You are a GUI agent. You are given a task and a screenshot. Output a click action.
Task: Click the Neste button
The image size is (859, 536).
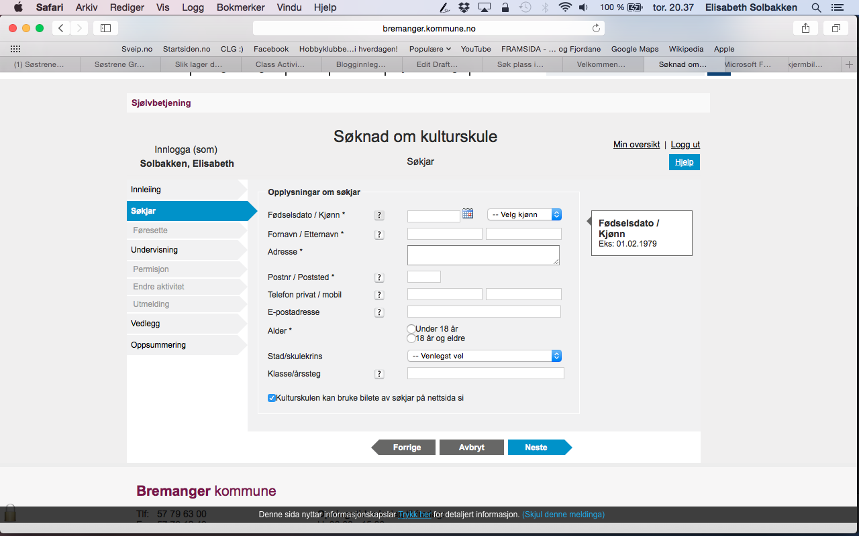click(x=536, y=448)
